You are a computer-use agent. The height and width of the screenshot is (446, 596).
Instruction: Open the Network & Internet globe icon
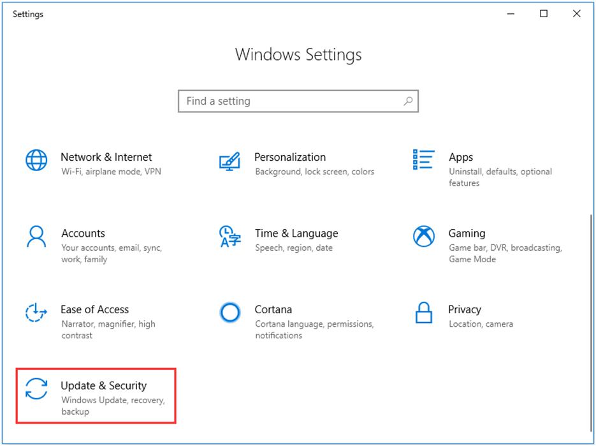click(x=36, y=160)
